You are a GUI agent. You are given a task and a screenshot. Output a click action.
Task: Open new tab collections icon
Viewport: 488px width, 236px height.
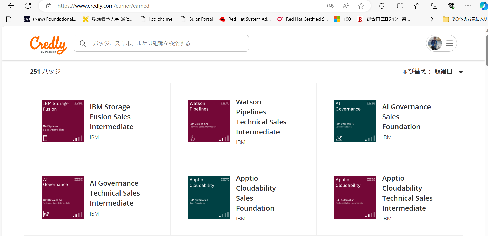434,6
